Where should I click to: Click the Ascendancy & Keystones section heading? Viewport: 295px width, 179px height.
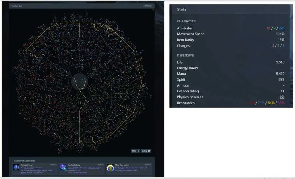coord(24,161)
